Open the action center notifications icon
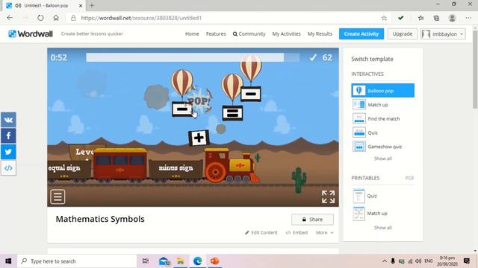The height and width of the screenshot is (268, 478). click(466, 261)
